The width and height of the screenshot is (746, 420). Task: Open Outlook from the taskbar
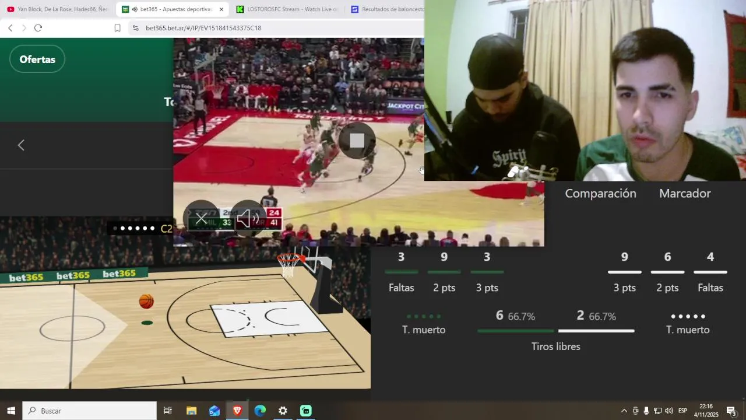214,411
